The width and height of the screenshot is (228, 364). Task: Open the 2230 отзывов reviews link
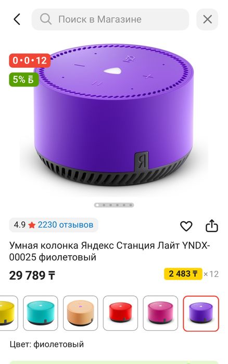tap(66, 225)
